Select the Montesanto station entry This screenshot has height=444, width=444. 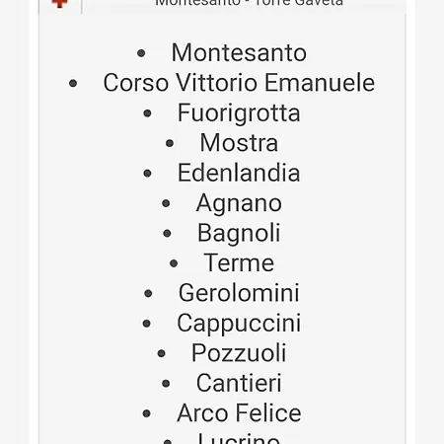click(x=239, y=52)
